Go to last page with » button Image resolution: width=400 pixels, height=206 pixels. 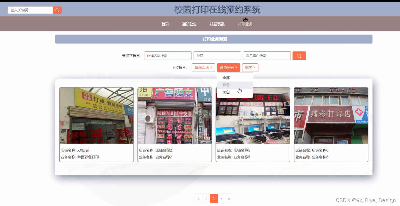(x=229, y=198)
